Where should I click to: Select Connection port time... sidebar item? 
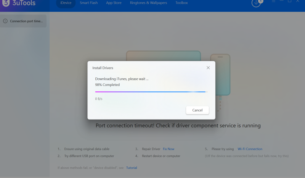tap(23, 21)
